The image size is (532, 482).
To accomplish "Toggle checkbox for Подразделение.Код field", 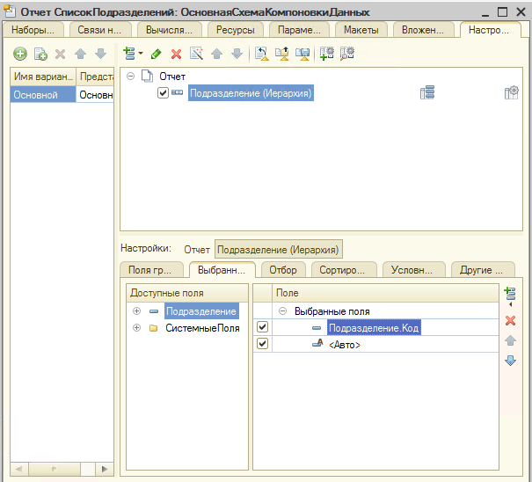I will click(x=262, y=327).
